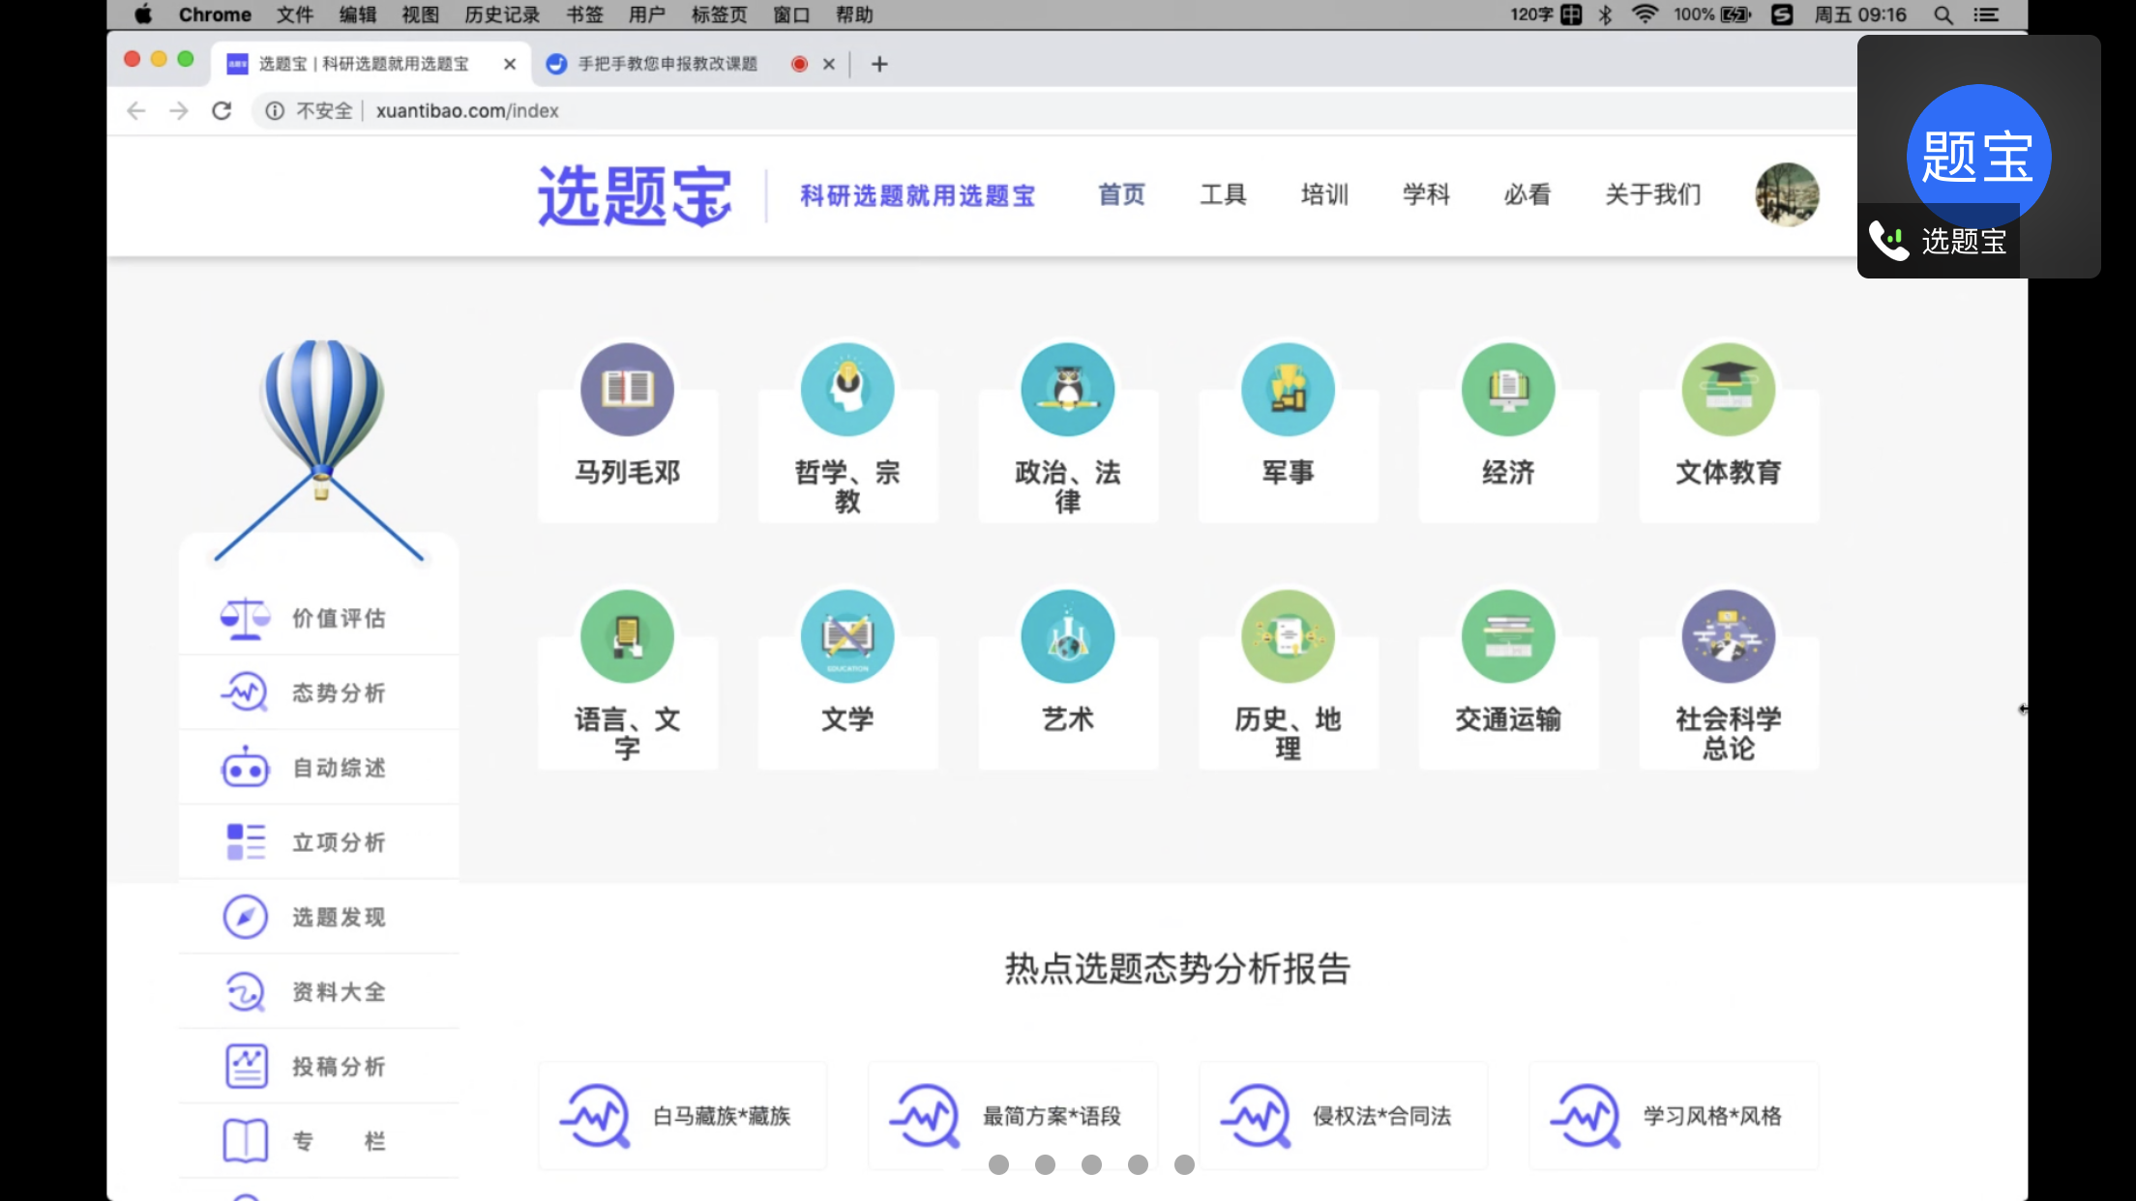
Task: Open the 社会科学总论 subject icon
Action: [x=1729, y=636]
